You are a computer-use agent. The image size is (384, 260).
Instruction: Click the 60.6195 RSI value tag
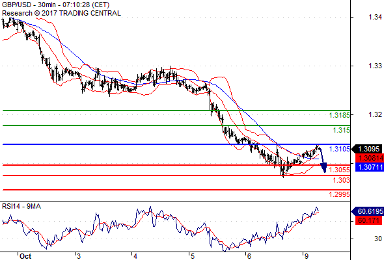point(368,211)
